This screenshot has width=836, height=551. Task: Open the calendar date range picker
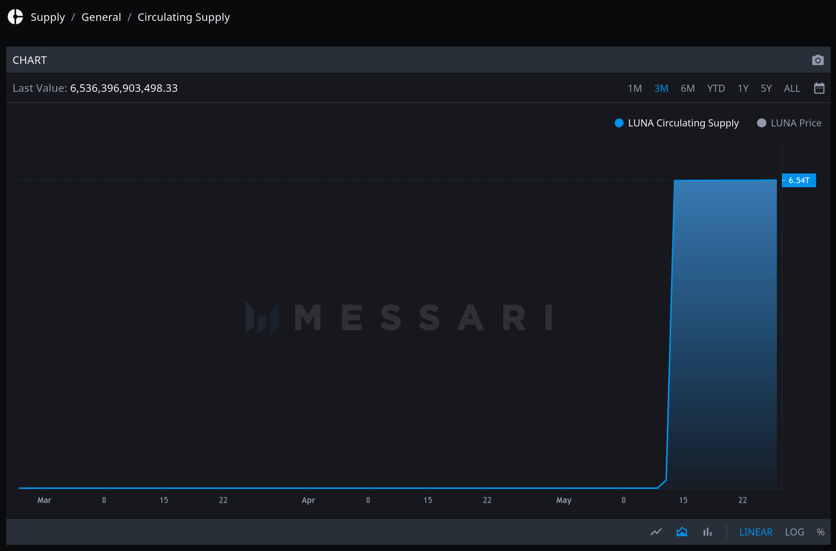[819, 88]
